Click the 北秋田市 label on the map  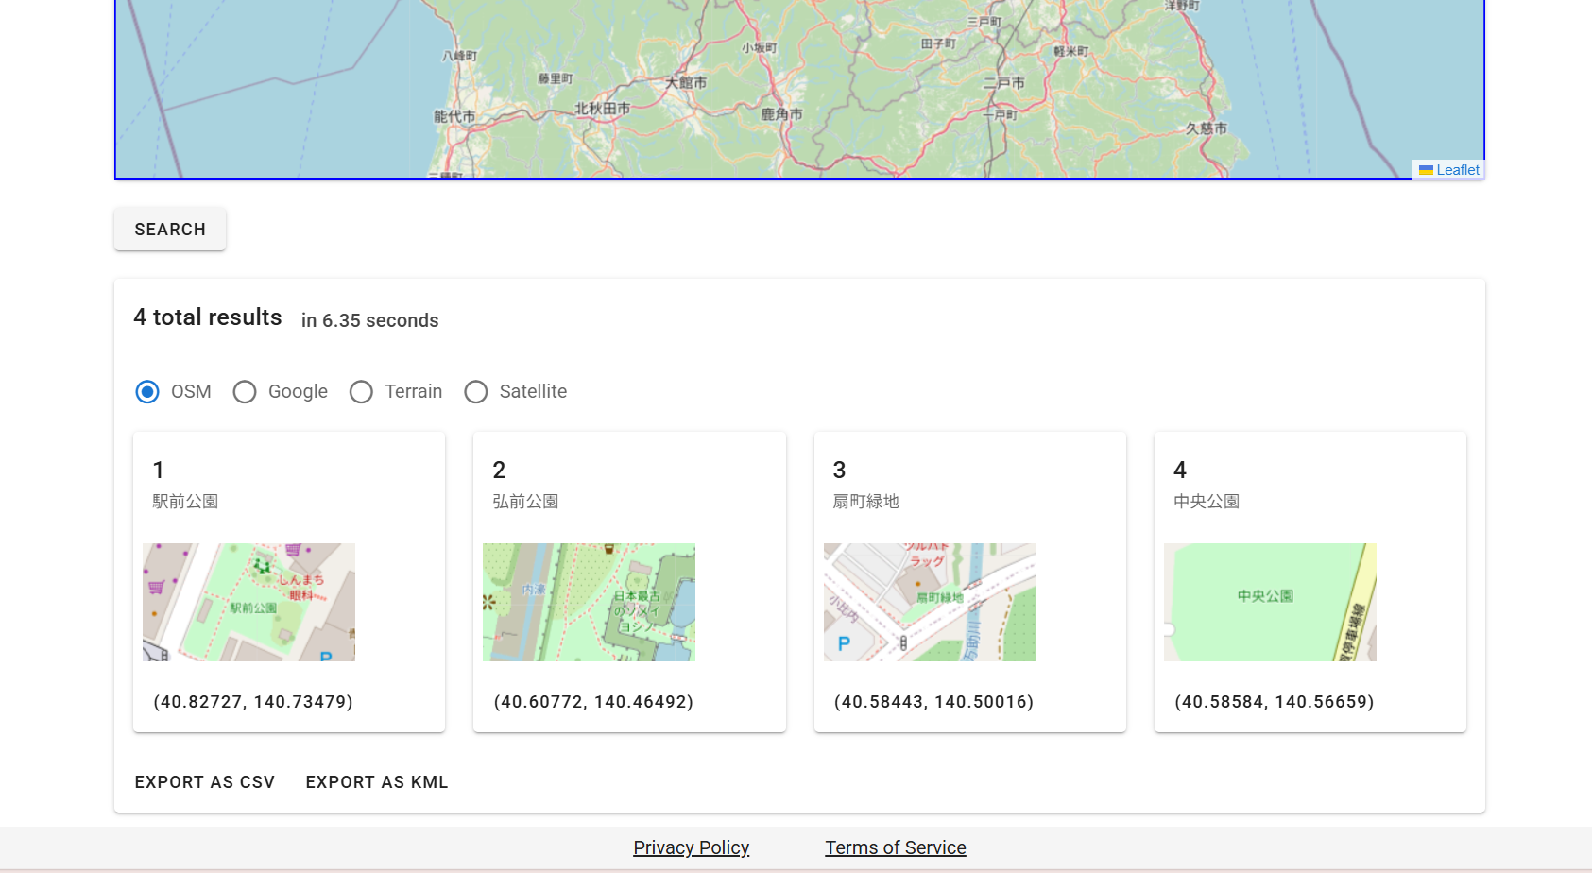coord(603,109)
